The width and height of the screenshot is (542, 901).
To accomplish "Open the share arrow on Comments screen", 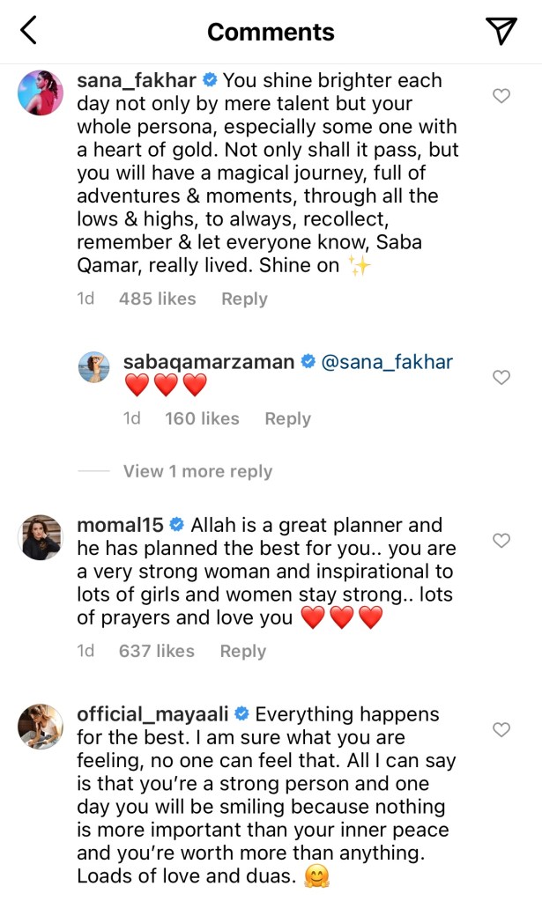I will [x=501, y=29].
